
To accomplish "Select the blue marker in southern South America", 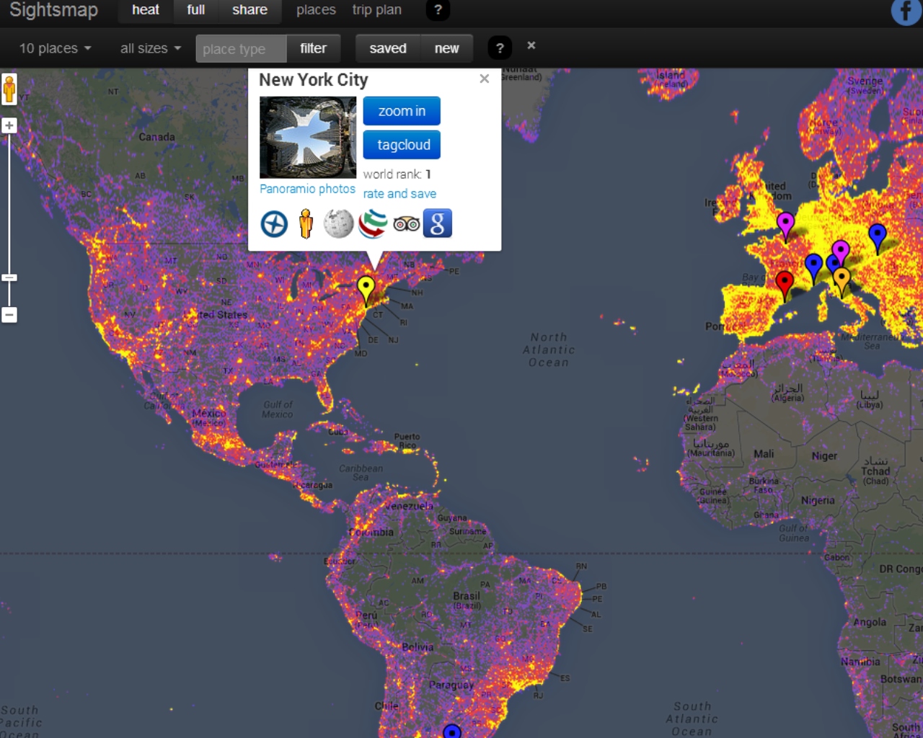I will pos(452,732).
